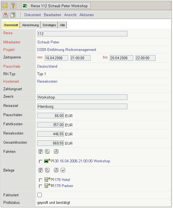
Task: Click the copy icon in the Fahrten row
Action: pos(47,152)
